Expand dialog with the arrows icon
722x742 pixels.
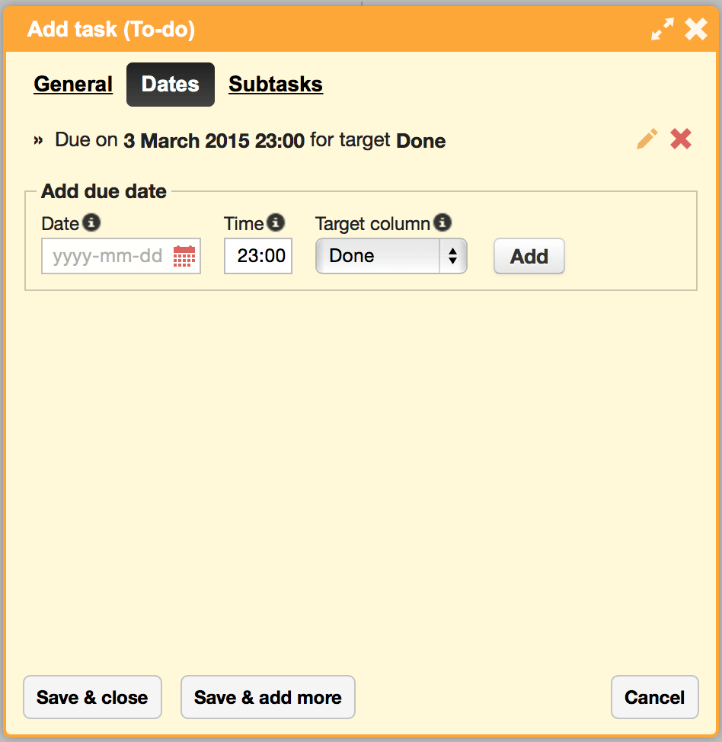pyautogui.click(x=662, y=30)
